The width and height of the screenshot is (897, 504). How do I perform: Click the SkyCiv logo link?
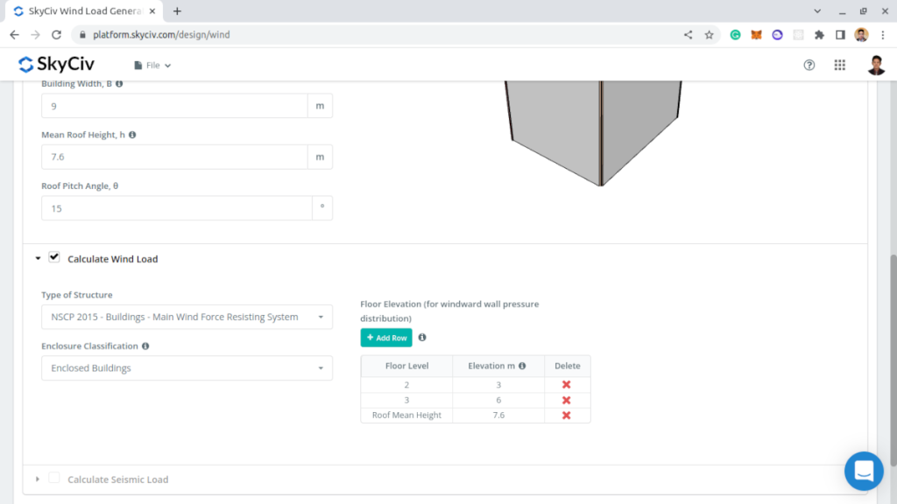click(56, 65)
